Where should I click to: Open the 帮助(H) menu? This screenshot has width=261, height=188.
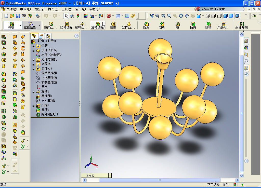(x=94, y=9)
